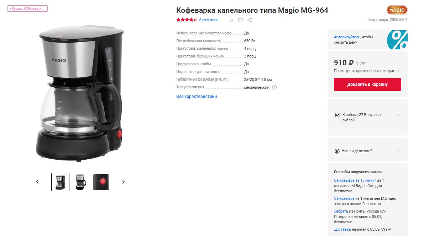Open the Magio brand logo

coord(397,10)
